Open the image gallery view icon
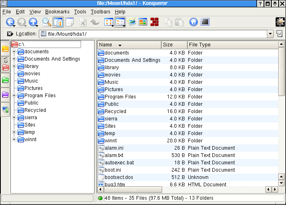The height and width of the screenshot is (205, 286). [x=132, y=22]
